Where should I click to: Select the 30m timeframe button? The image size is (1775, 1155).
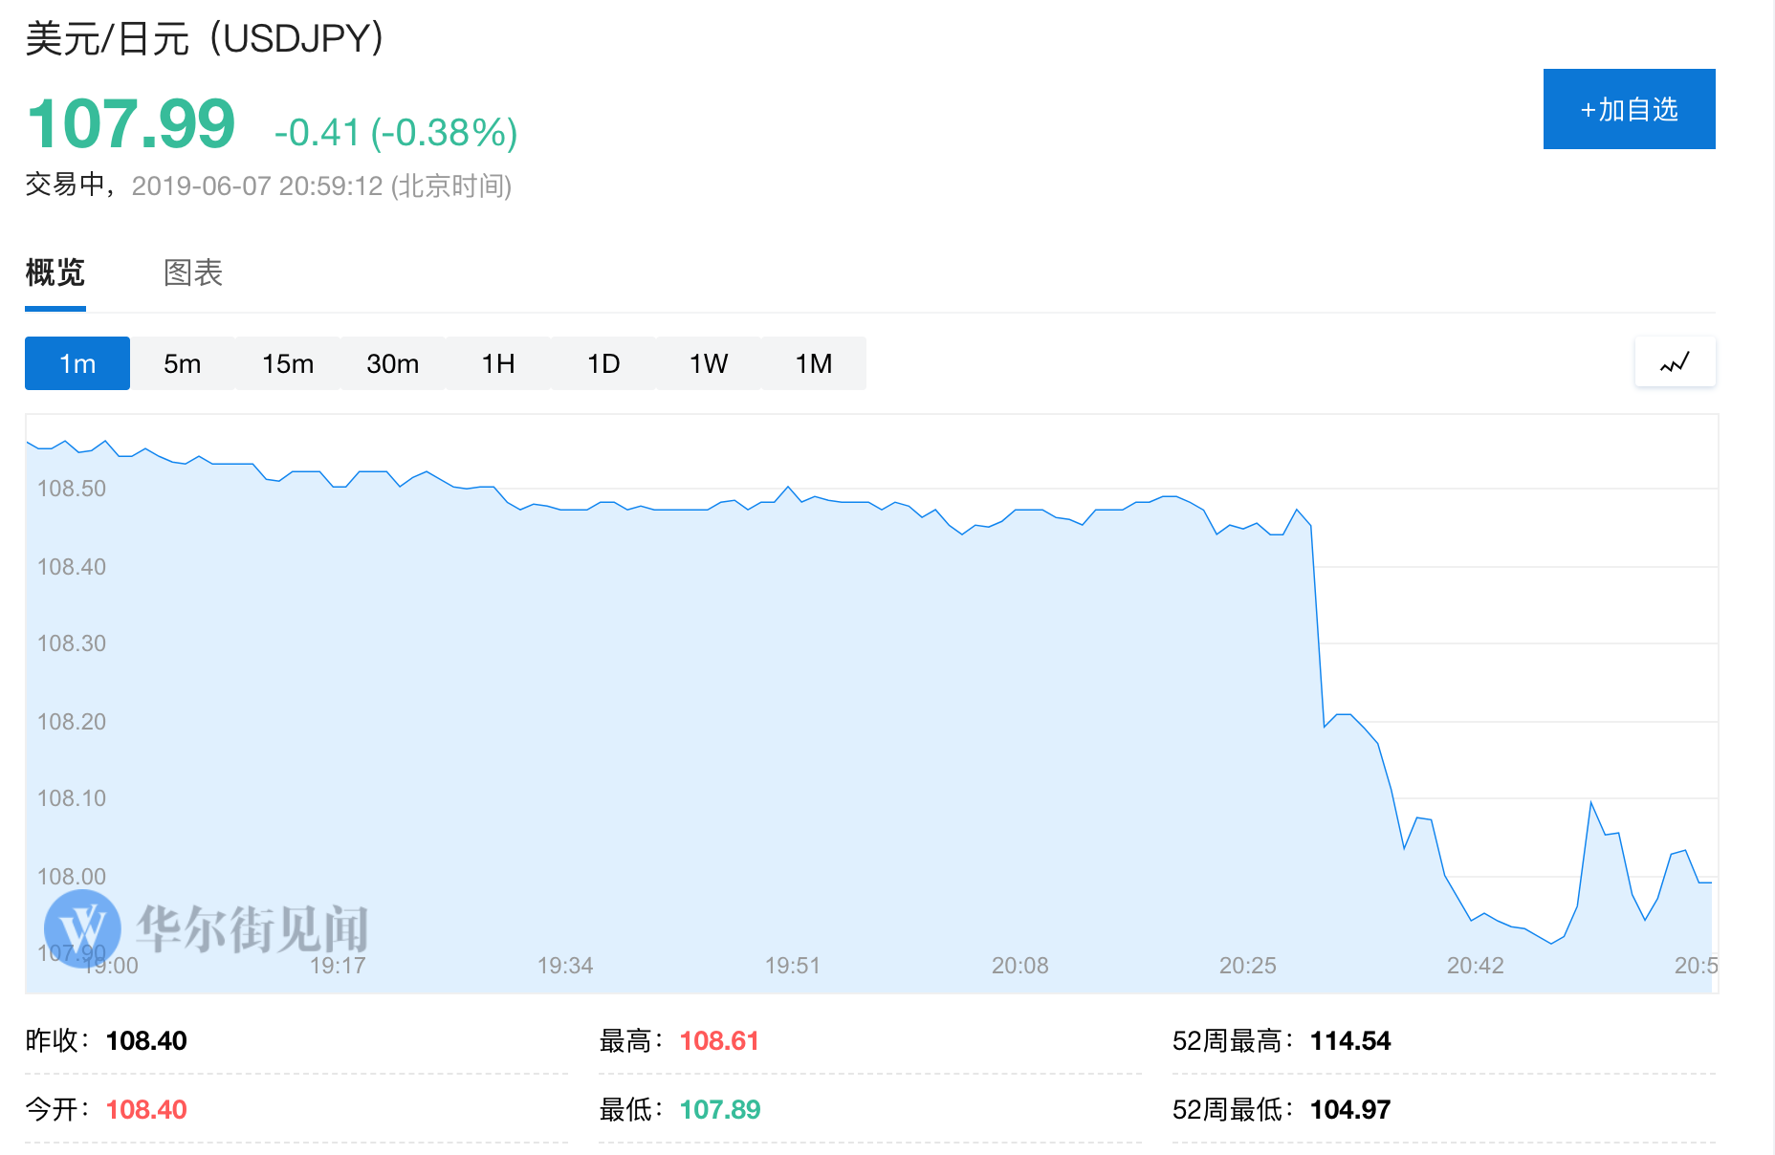(x=392, y=363)
